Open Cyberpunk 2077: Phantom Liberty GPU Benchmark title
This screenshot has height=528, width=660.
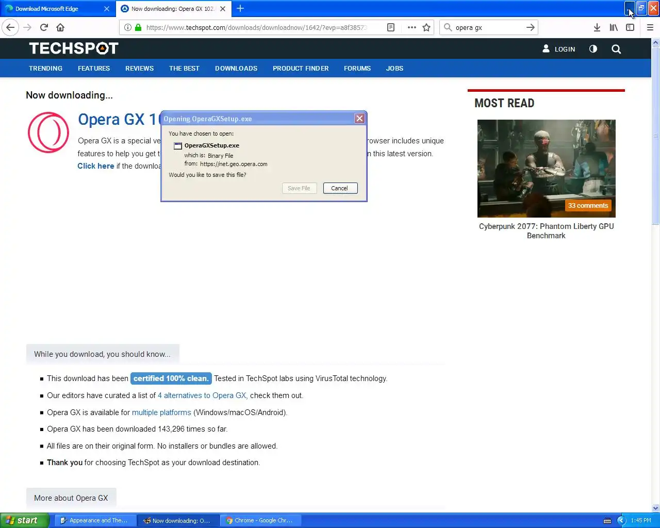tap(546, 231)
